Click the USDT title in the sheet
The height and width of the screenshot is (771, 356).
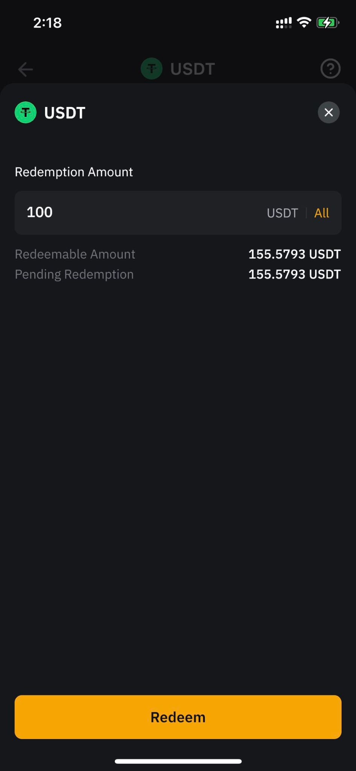point(65,113)
